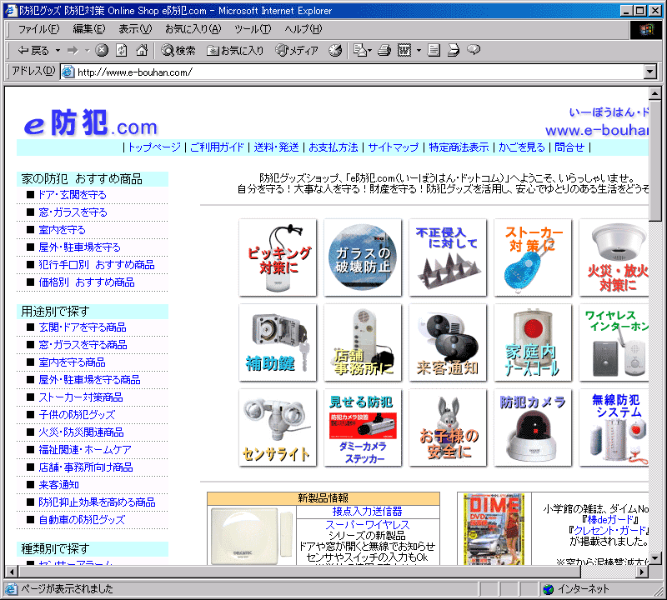Open the 表示(V) menu
This screenshot has height=600, width=667.
pos(135,29)
